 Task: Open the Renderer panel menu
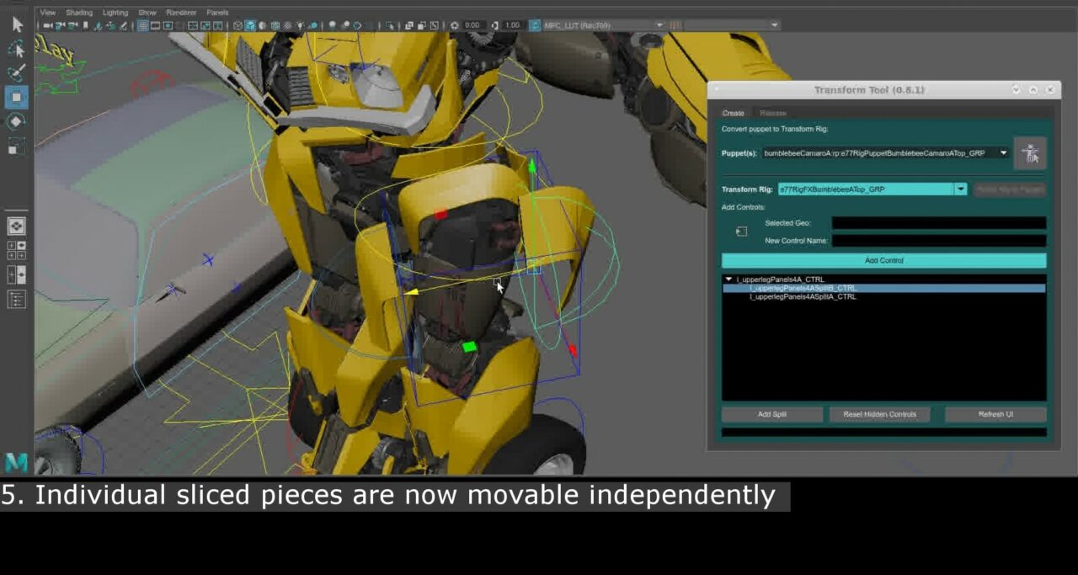[x=181, y=13]
